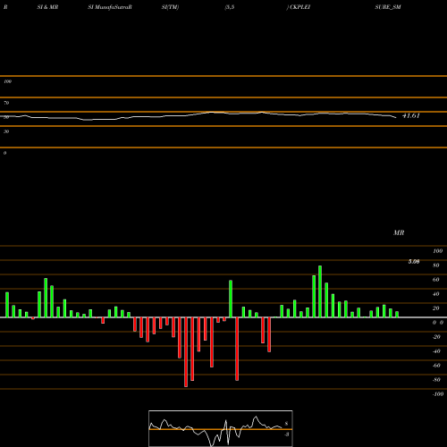Click the RSI axis label 30
The width and height of the screenshot is (447, 447).
(6, 131)
